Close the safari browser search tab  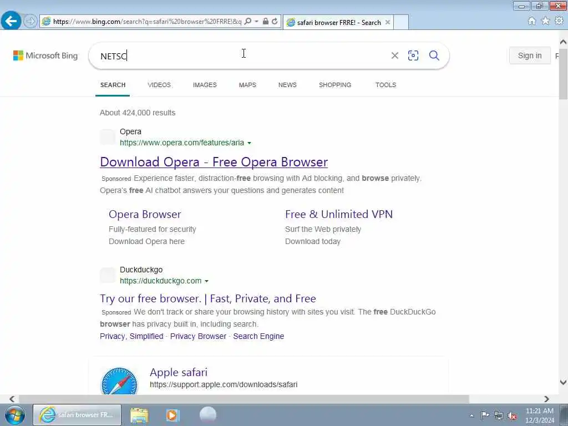coord(387,22)
